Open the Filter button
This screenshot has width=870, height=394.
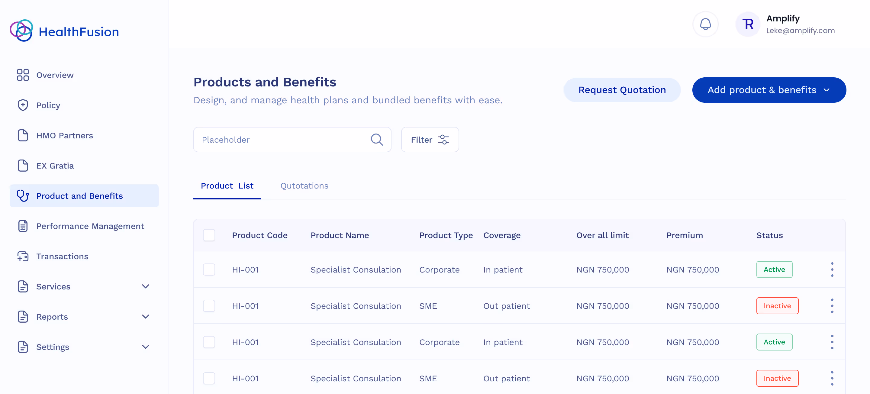pyautogui.click(x=430, y=140)
